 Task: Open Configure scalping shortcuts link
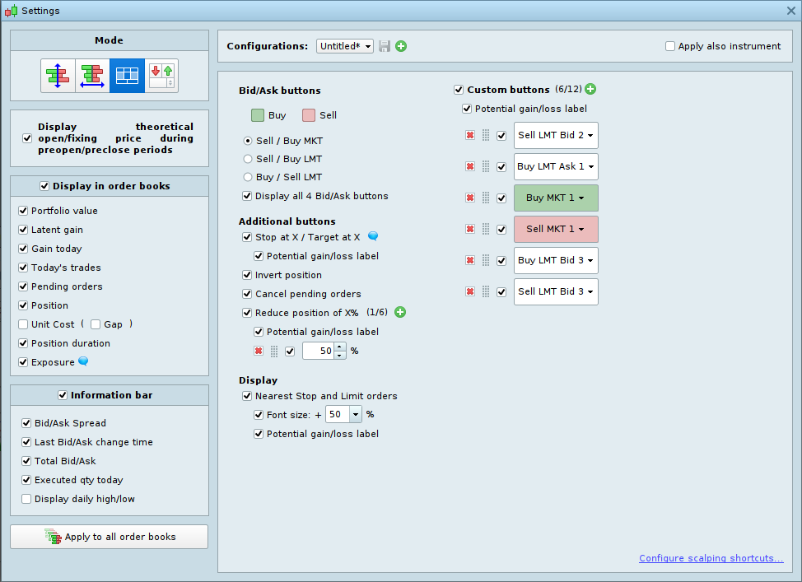click(711, 558)
